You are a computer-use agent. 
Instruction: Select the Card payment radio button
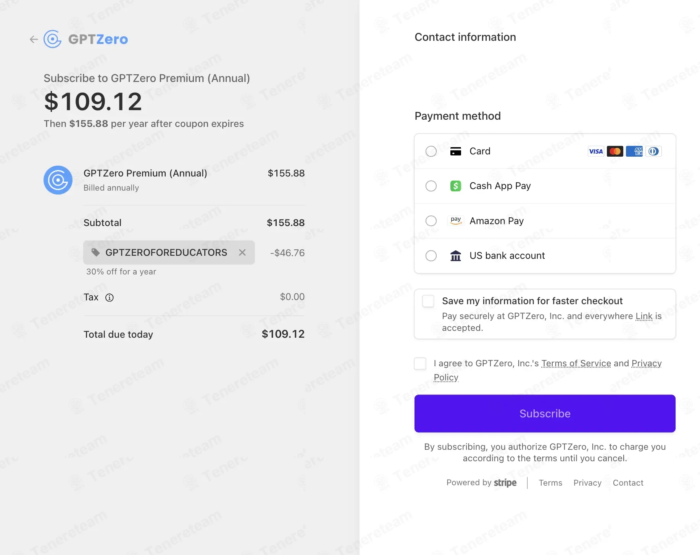[431, 151]
